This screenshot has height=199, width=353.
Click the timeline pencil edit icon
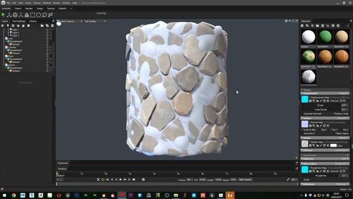tap(288, 180)
